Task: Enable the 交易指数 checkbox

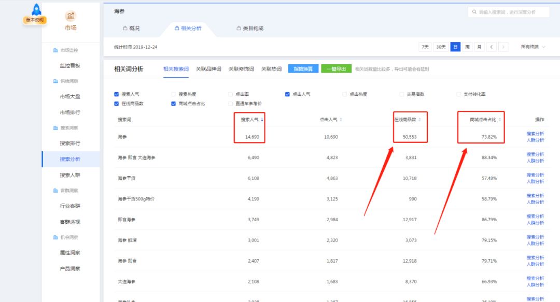Action: [402, 94]
